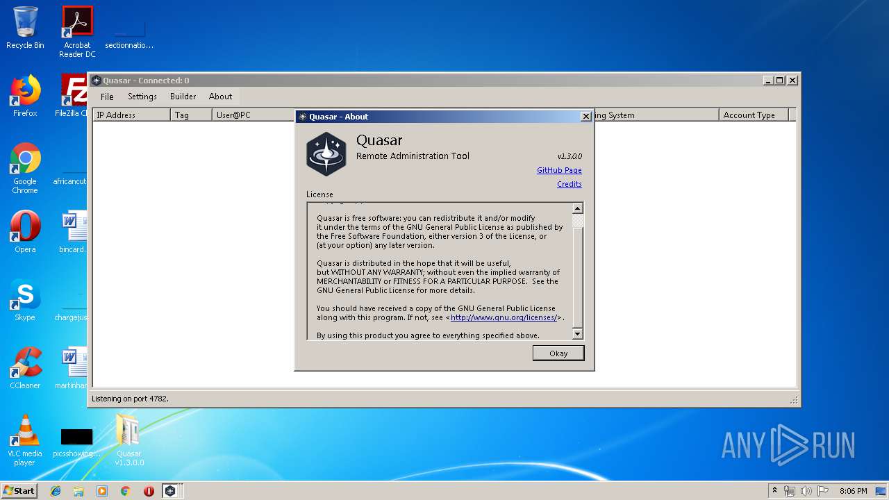Launch Acrobat Reader DC shortcut
The width and height of the screenshot is (889, 500).
click(x=77, y=31)
